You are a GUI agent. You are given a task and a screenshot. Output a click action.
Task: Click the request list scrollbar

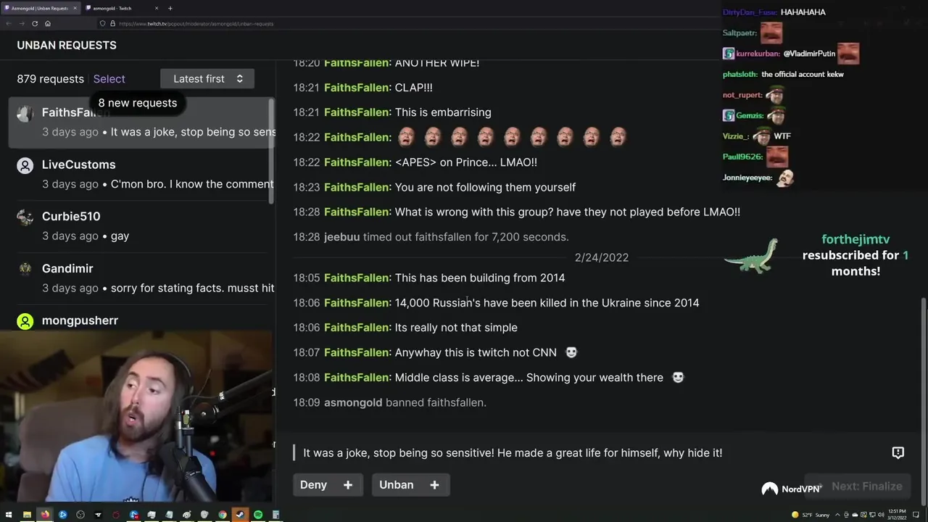click(272, 151)
